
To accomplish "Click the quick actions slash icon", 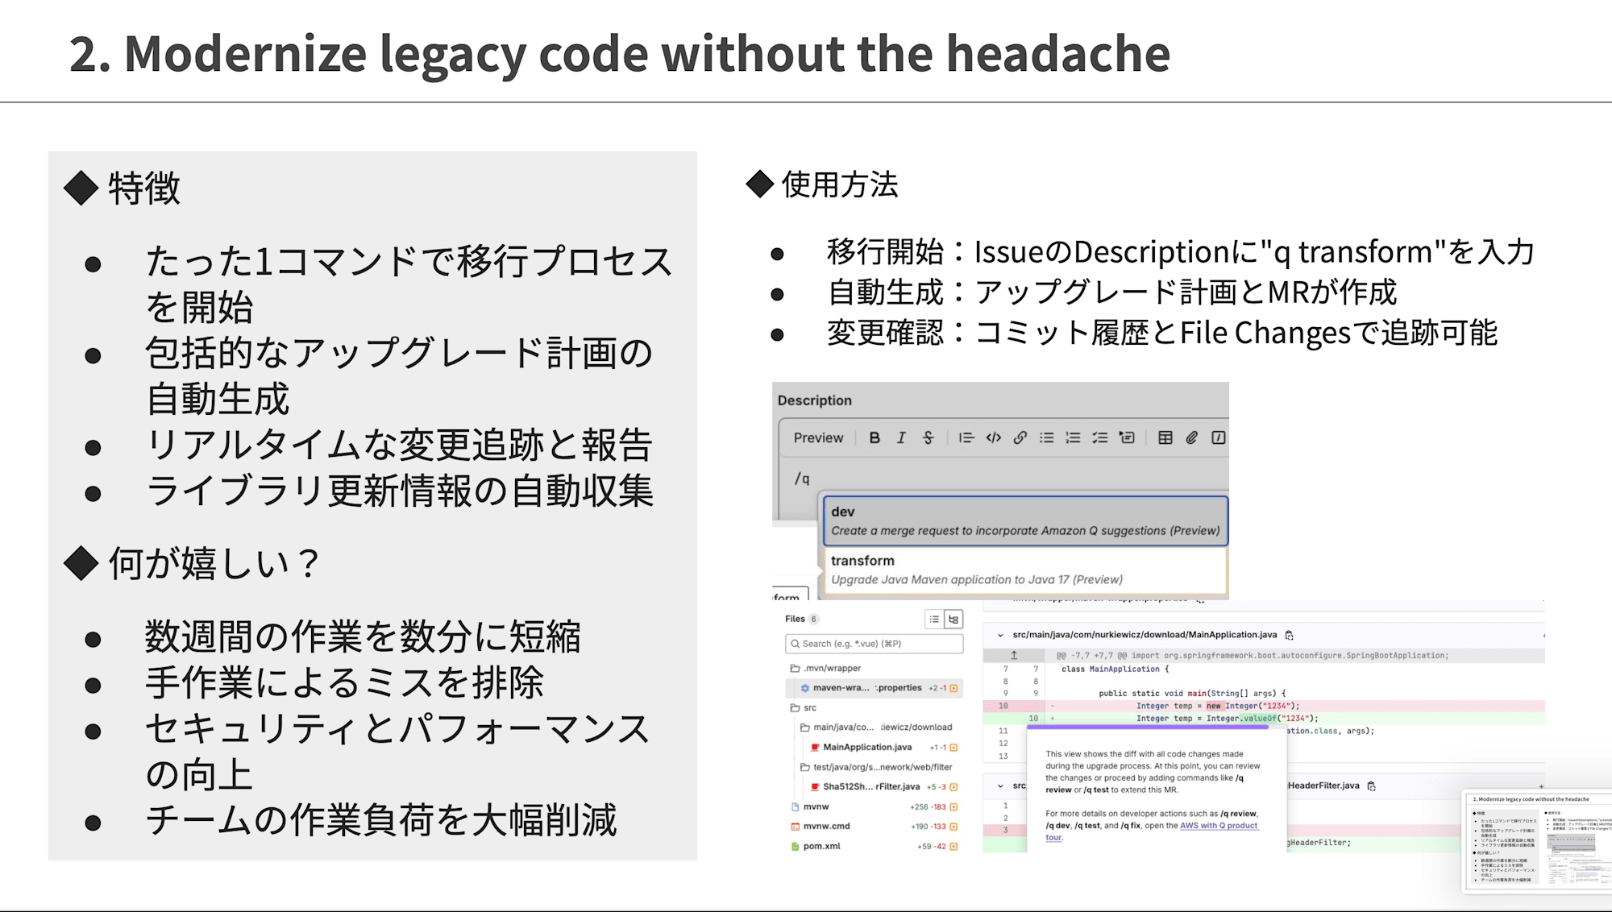I will [x=1218, y=437].
